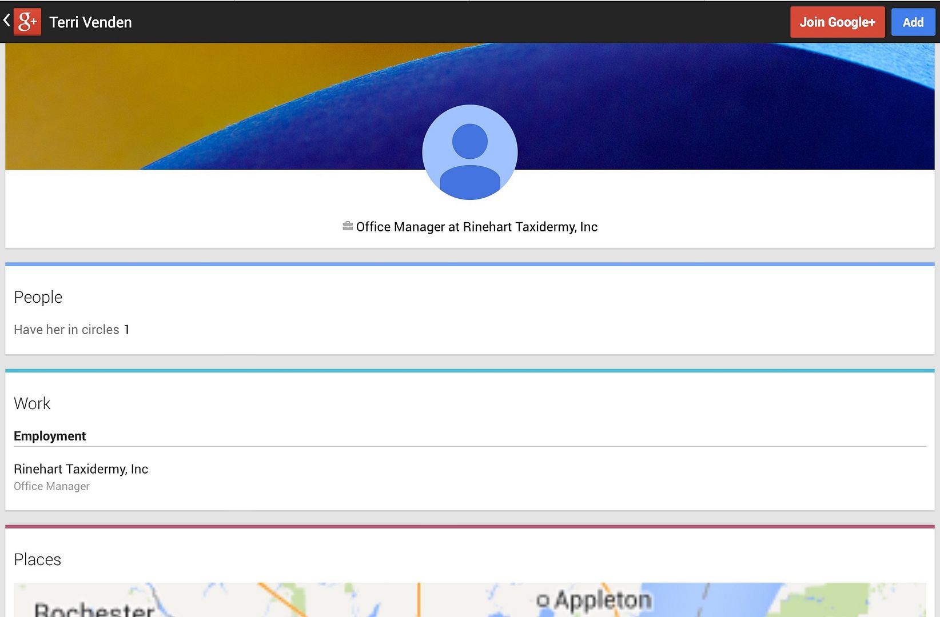Click the Rinehart Taxidermy, Inc employer entry
Image resolution: width=940 pixels, height=617 pixels.
(81, 469)
